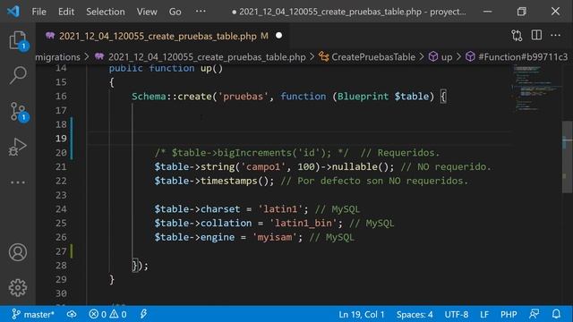Publish or sync changes cloud icon
This screenshot has width=573, height=322.
click(72, 314)
